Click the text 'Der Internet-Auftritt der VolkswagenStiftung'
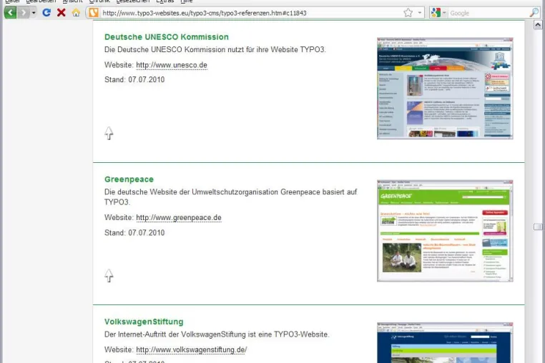The height and width of the screenshot is (363, 545). click(x=175, y=334)
